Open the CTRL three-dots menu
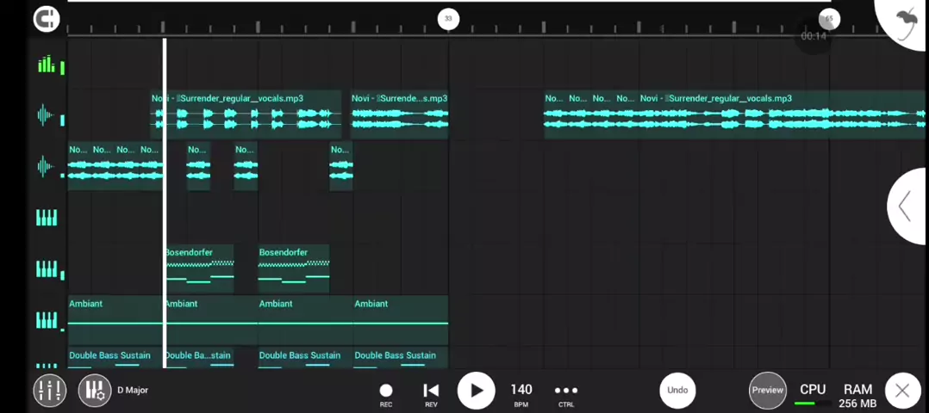This screenshot has width=929, height=413. pos(565,391)
